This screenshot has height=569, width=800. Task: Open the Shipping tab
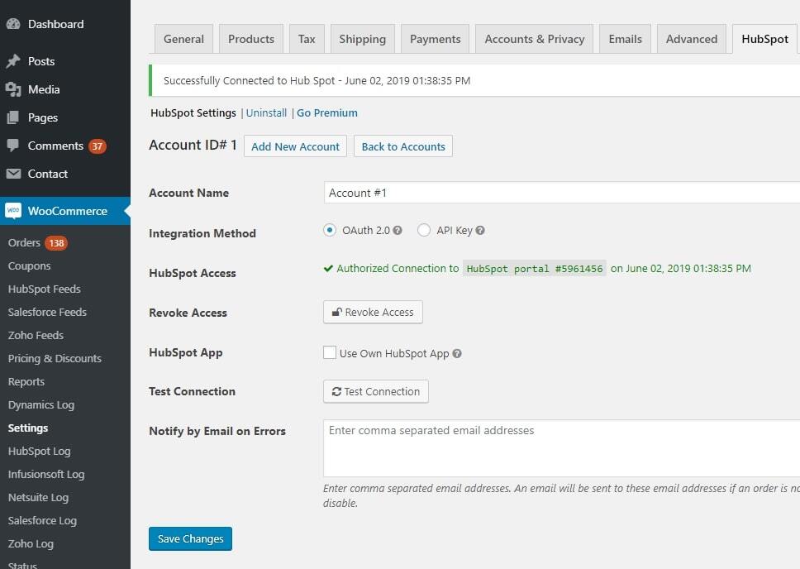[x=362, y=39]
